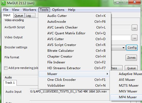Close the open Tools menu
This screenshot has height=103, width=142.
44,10
